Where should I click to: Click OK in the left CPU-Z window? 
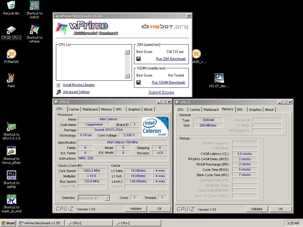coord(159,209)
